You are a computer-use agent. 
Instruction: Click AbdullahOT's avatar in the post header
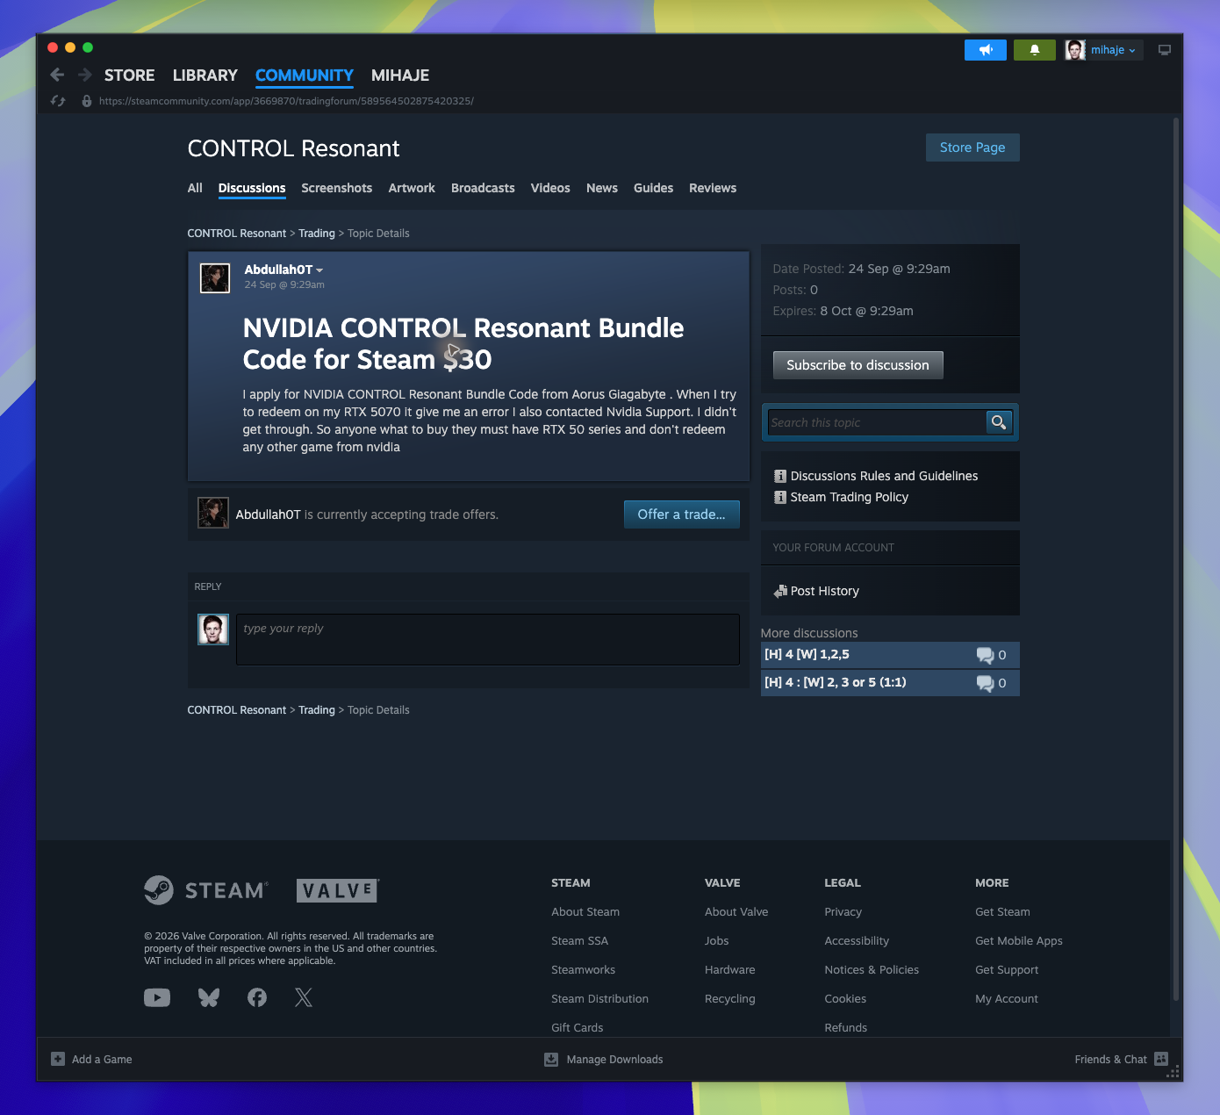tap(215, 277)
